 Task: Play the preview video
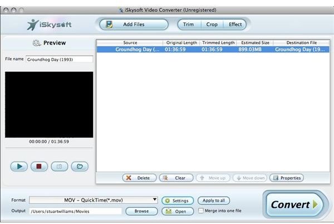pos(19,166)
